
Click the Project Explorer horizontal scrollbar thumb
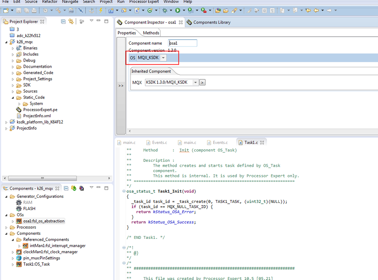[x=42, y=178]
